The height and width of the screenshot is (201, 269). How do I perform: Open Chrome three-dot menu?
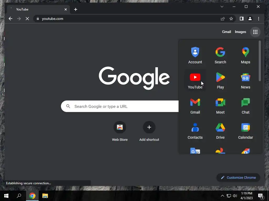[x=258, y=19]
